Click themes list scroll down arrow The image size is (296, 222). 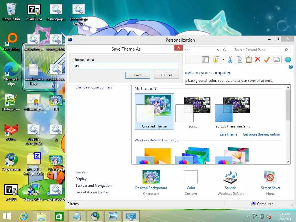[288, 162]
